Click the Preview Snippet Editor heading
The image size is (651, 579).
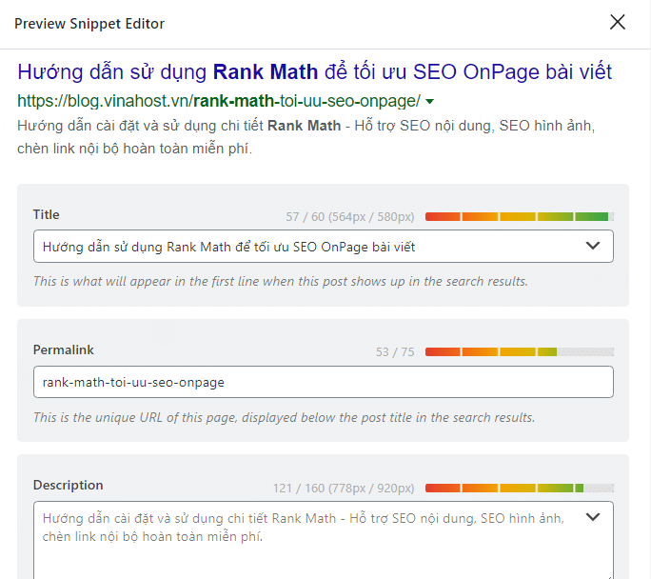(x=89, y=22)
